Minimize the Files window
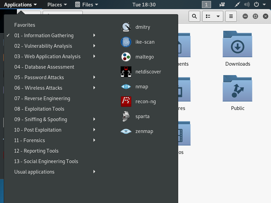The width and height of the screenshot is (271, 203). click(245, 16)
